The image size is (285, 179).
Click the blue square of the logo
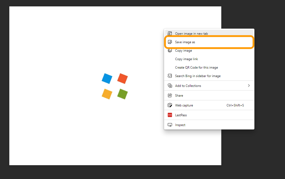pyautogui.click(x=107, y=79)
